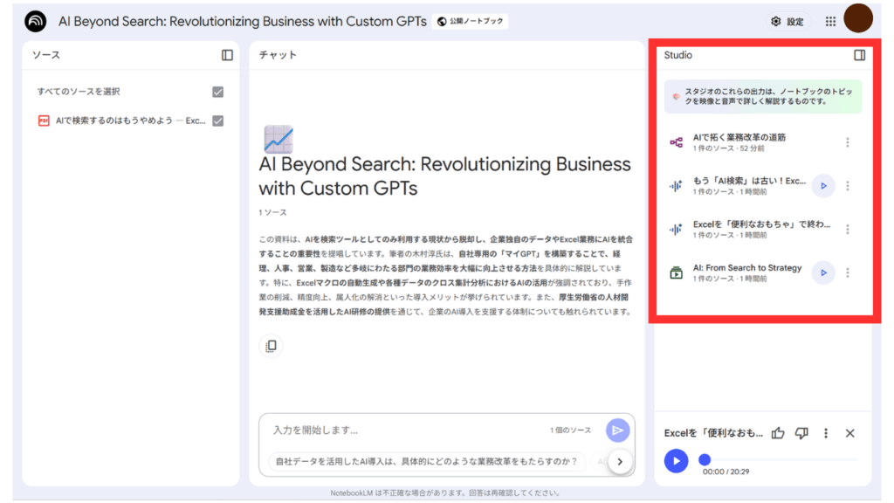Image resolution: width=894 pixels, height=503 pixels.
Task: Click the audio icon for もう「AI検索」は古い
Action: [x=677, y=186]
